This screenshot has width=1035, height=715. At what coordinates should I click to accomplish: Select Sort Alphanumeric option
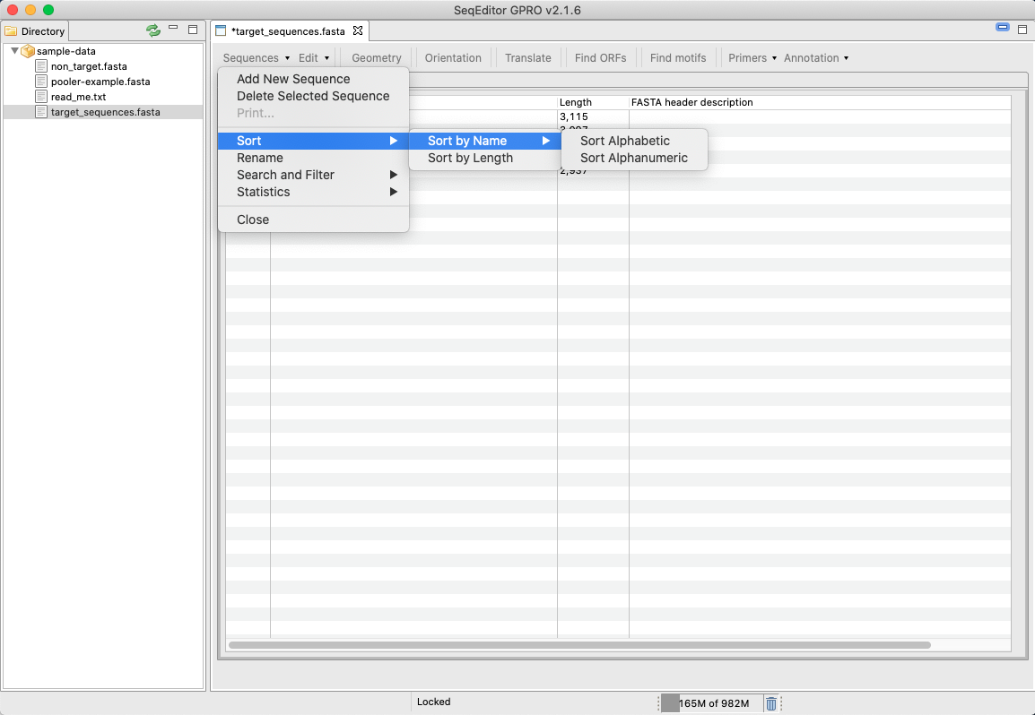[633, 158]
